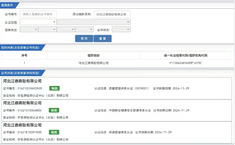The image size is (235, 145).
Task: Open the wide second 认证项目 dropdown
Action: pyautogui.click(x=94, y=22)
